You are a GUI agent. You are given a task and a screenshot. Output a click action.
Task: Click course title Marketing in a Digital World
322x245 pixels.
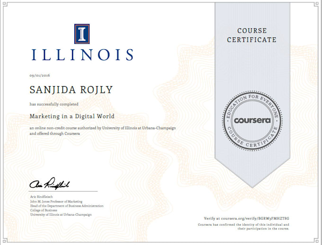point(72,116)
